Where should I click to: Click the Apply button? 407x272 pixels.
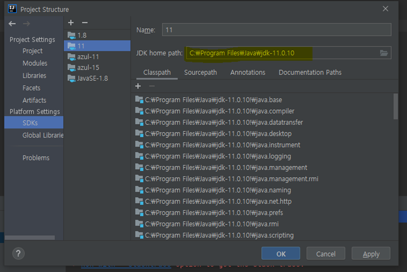pos(371,253)
